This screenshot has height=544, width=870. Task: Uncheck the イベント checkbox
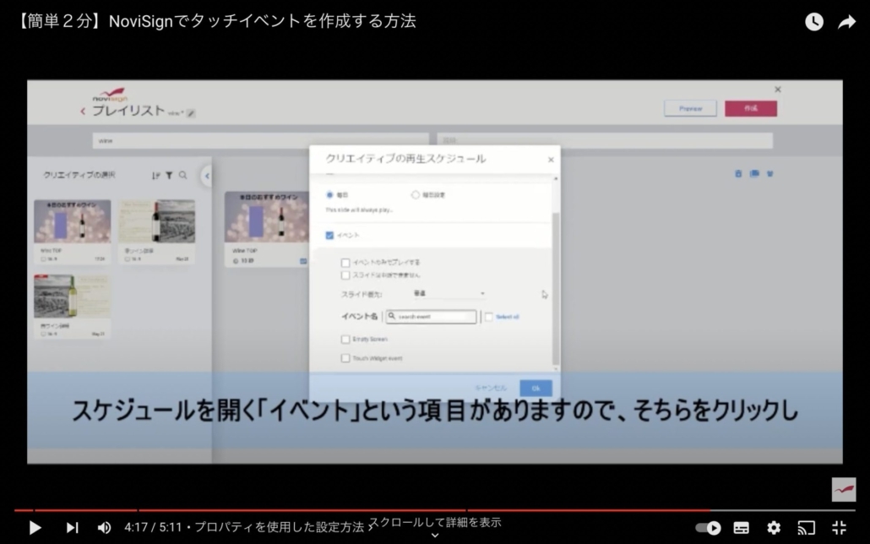(329, 236)
